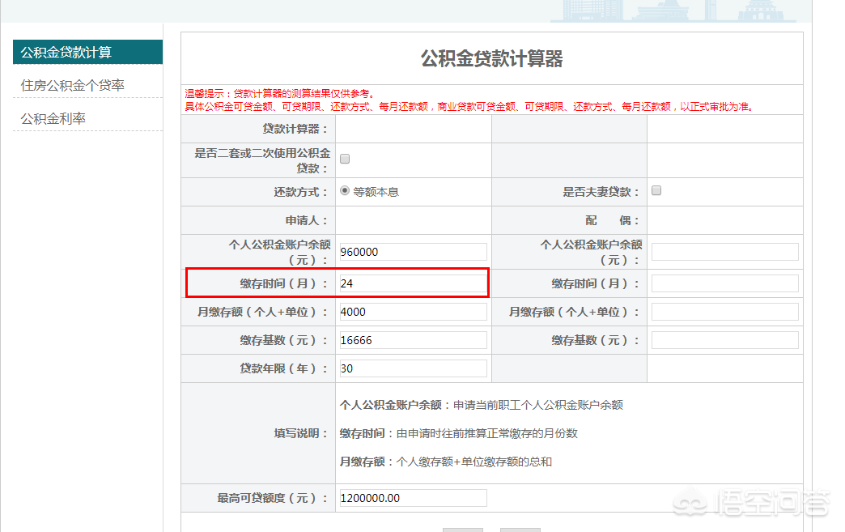Click spouse's empty 缴存时间 field

(x=724, y=283)
